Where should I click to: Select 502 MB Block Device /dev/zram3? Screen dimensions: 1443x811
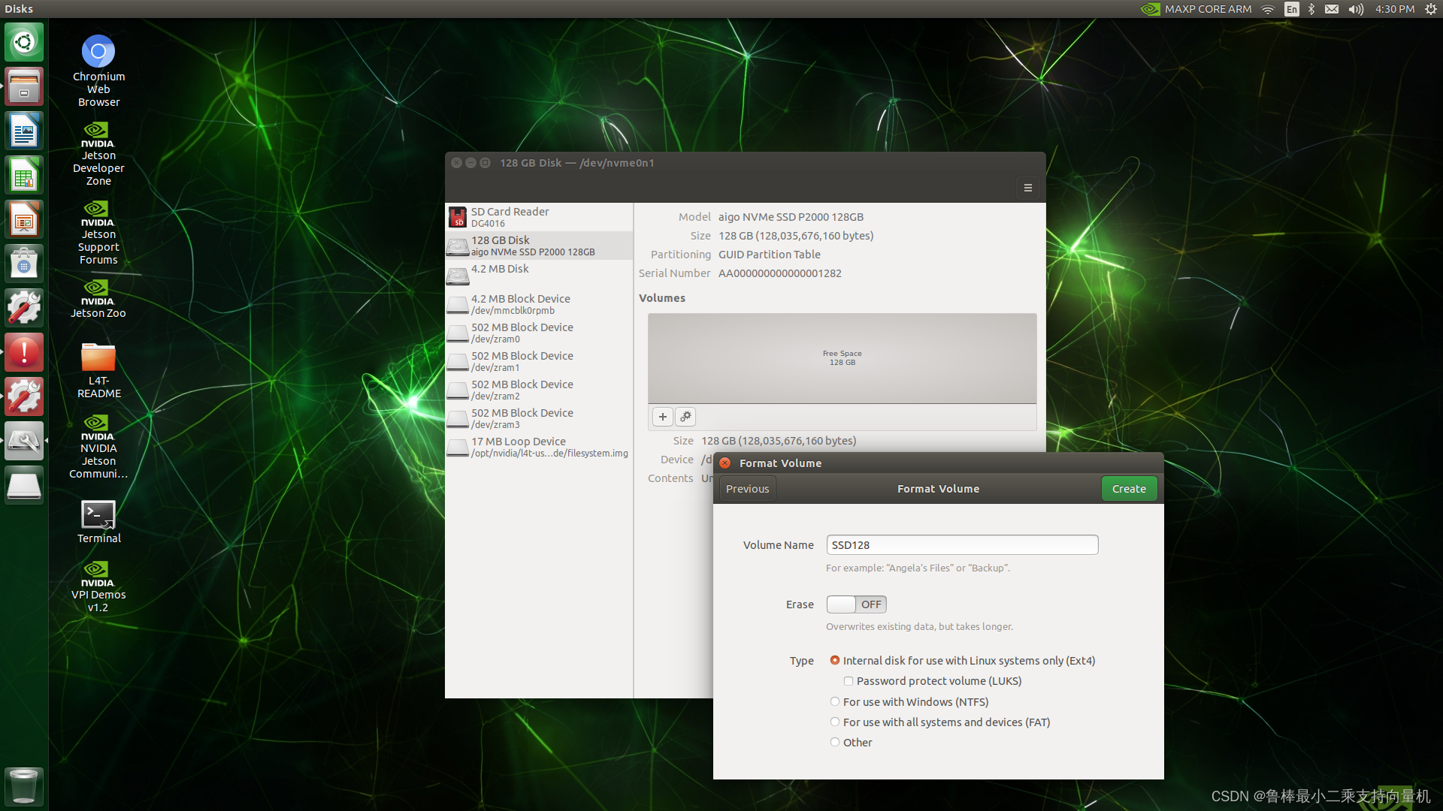tap(539, 418)
